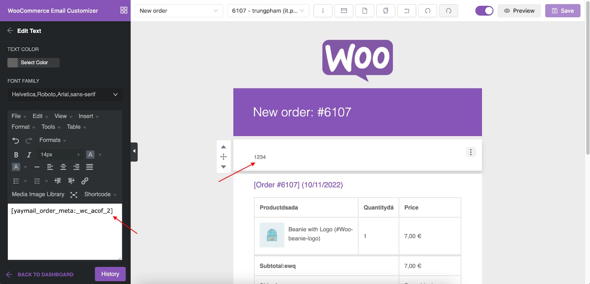This screenshot has height=284, width=590.
Task: Click the editor undo arrow
Action: coord(15,140)
